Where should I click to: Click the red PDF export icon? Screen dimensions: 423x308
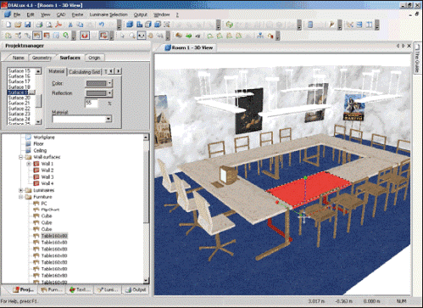(x=58, y=25)
